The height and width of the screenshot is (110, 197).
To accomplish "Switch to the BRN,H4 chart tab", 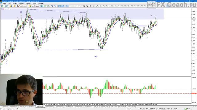I will click(96, 107).
